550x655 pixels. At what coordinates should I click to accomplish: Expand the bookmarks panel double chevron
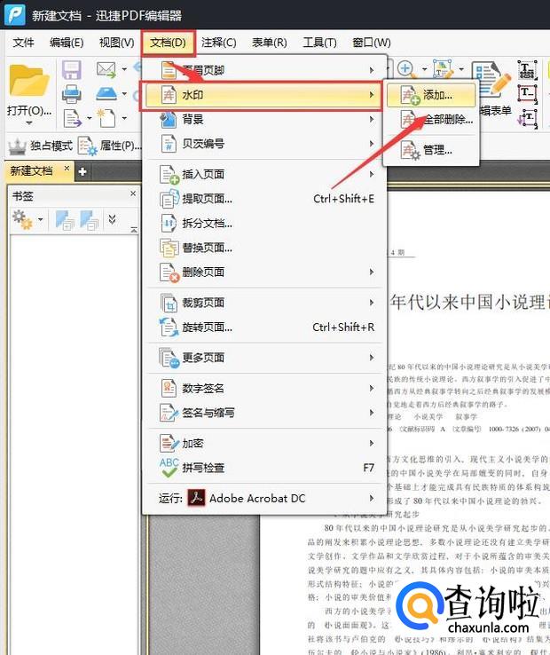pos(112,219)
